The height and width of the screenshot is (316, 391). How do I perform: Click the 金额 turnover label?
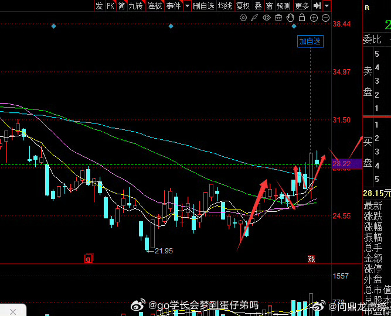(x=373, y=258)
